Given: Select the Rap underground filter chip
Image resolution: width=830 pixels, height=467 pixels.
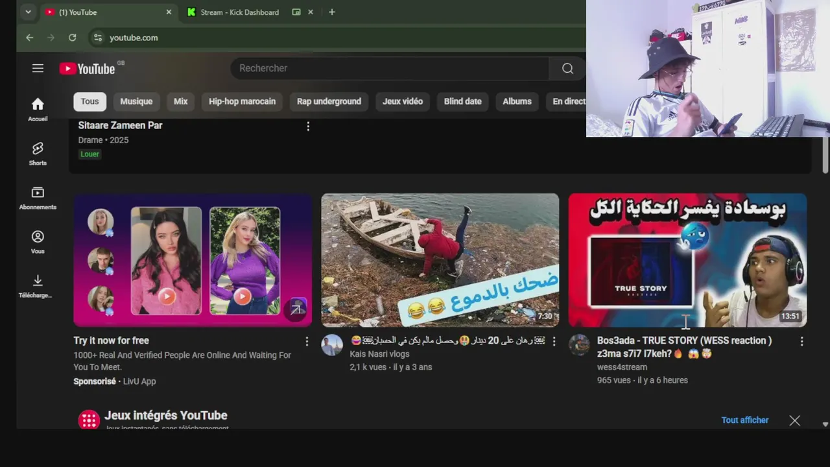Looking at the screenshot, I should (329, 101).
